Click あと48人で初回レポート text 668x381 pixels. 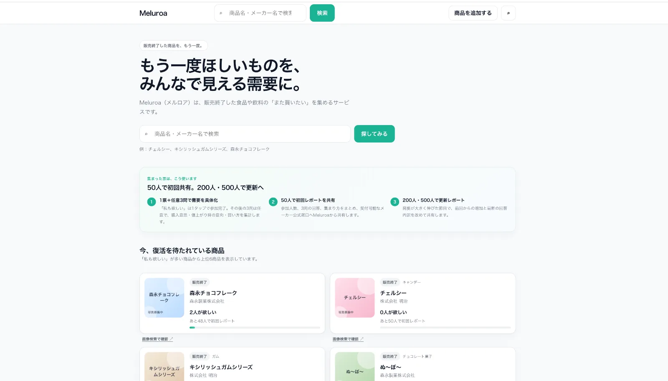[212, 321]
